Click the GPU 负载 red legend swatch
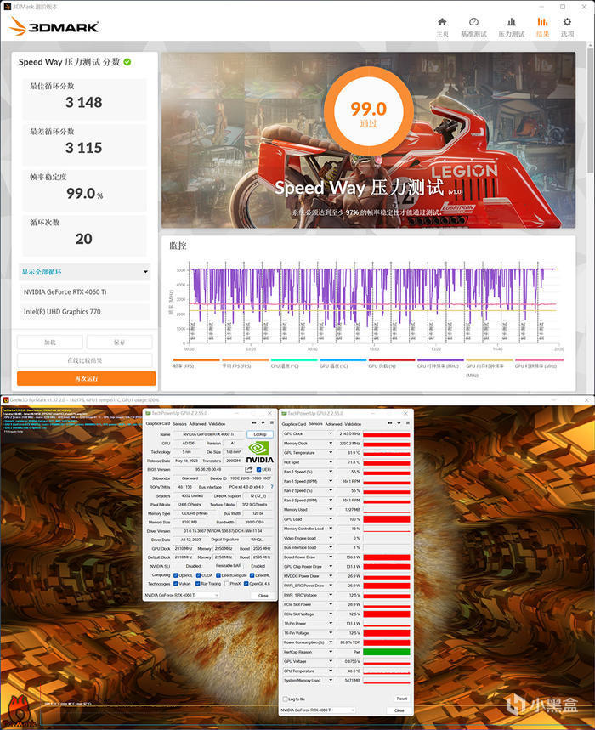Screen dimensions: 595x730 pyautogui.click(x=392, y=359)
